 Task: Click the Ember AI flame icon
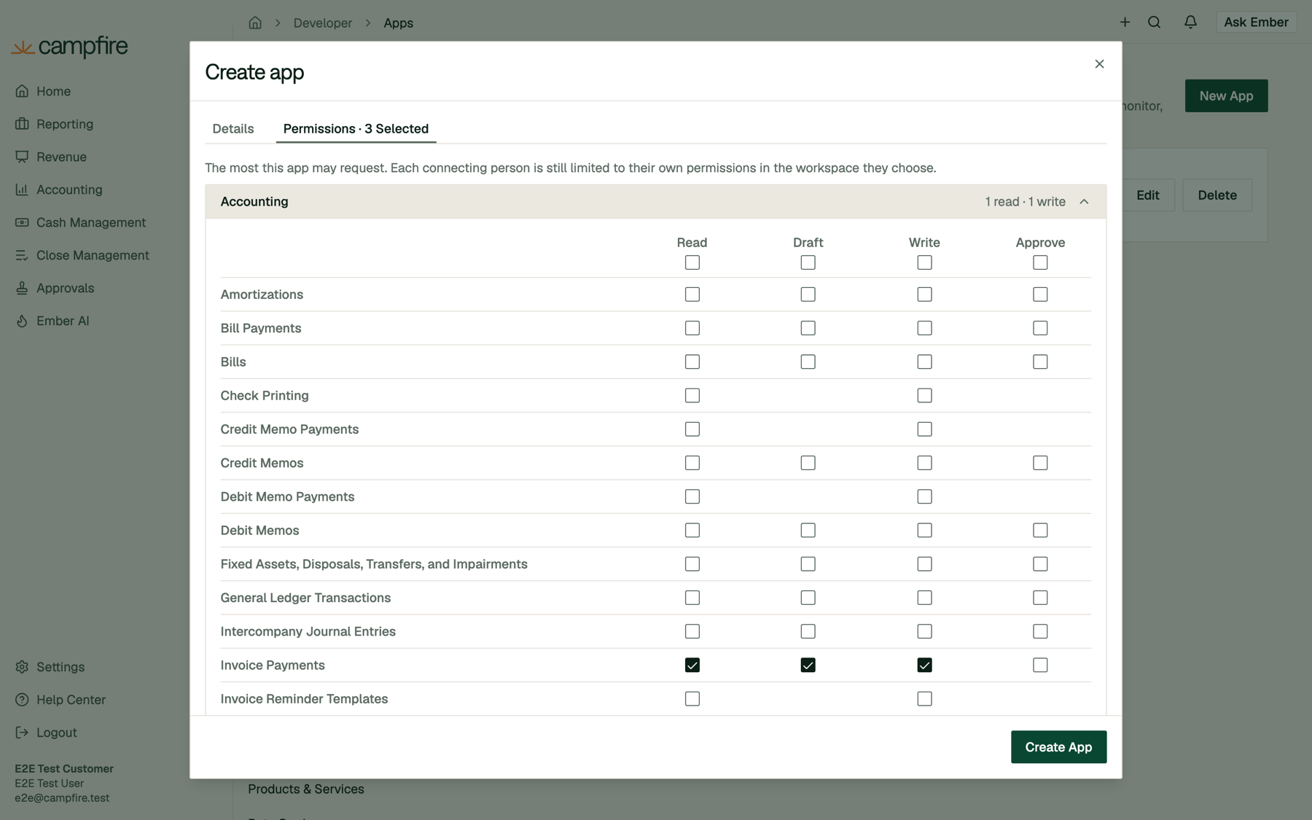22,321
